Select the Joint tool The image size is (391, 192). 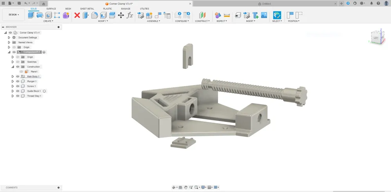158,15
